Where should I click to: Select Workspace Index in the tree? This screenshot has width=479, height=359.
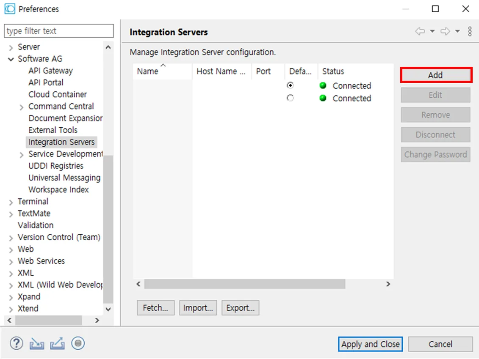[58, 189]
